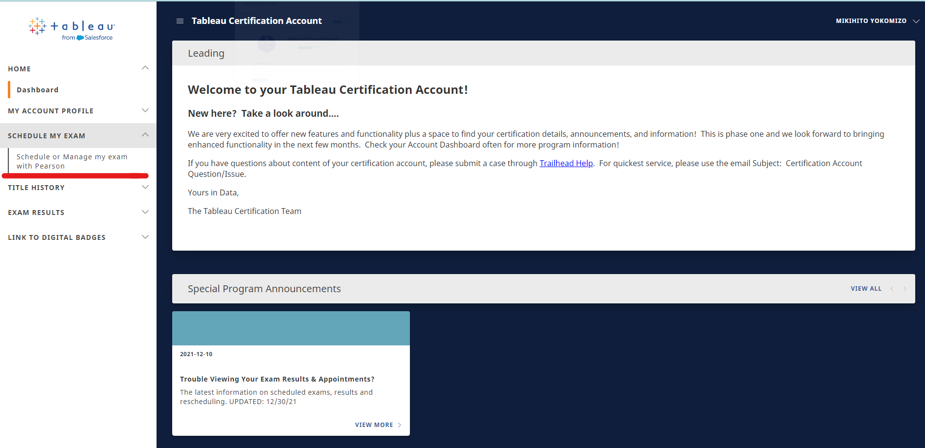This screenshot has width=925, height=448.
Task: Open Trouble Viewing Your Exam Results announcement title
Action: 277,379
